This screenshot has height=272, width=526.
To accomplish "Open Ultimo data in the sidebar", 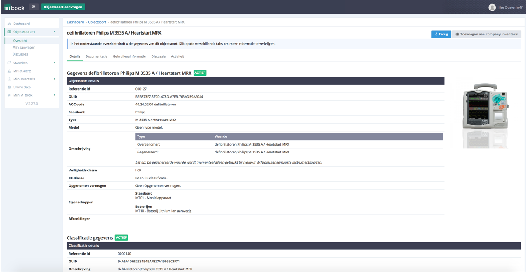I will pyautogui.click(x=22, y=87).
